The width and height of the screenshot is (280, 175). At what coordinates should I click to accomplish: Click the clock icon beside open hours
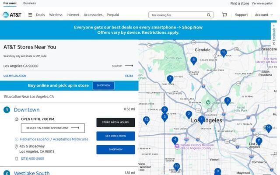point(17,119)
